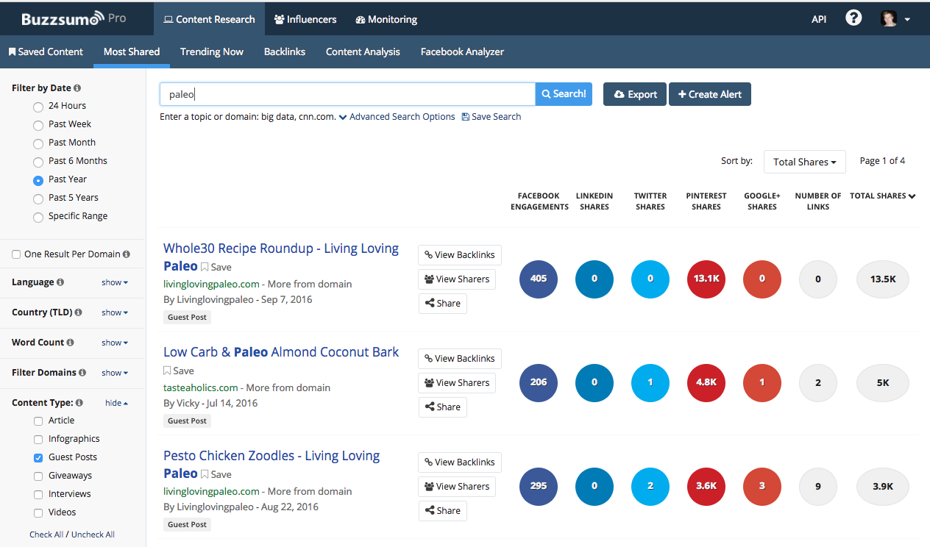Click the Export button
This screenshot has height=547, width=930.
click(x=635, y=94)
